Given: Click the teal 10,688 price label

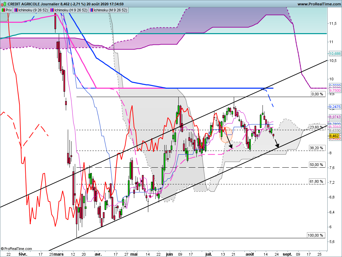Looking at the screenshot, I should tap(335, 54).
